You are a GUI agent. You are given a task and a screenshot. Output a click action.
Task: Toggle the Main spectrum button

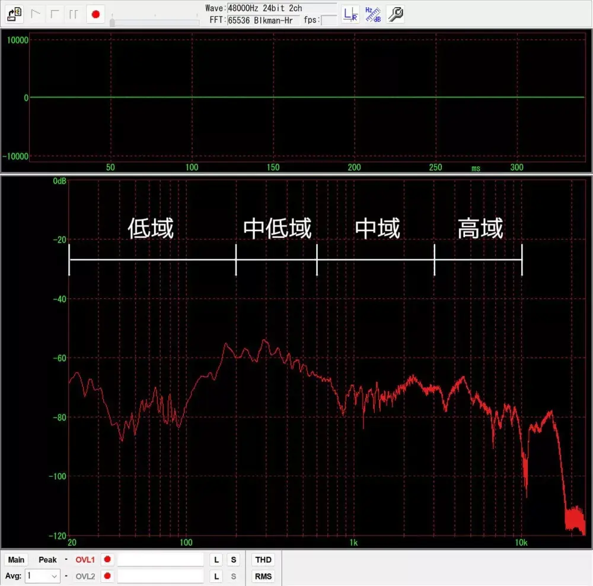click(16, 560)
